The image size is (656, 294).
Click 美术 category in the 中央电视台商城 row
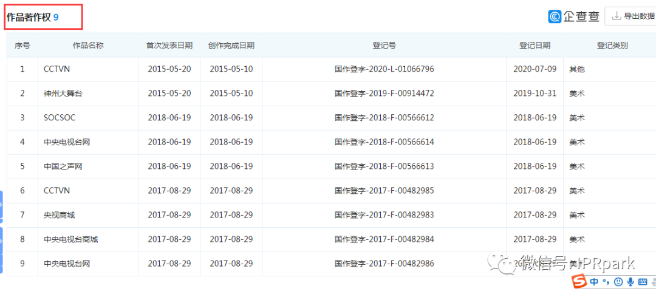(x=576, y=239)
